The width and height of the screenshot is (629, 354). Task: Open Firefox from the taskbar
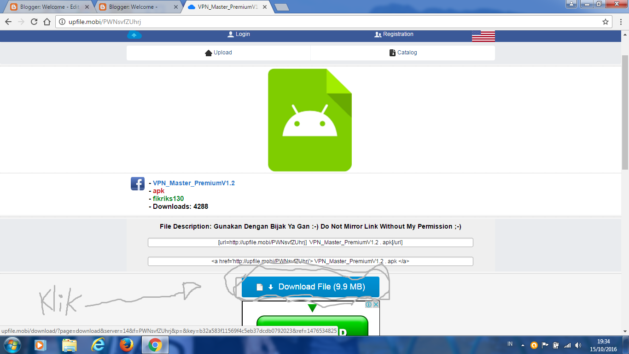pyautogui.click(x=126, y=345)
